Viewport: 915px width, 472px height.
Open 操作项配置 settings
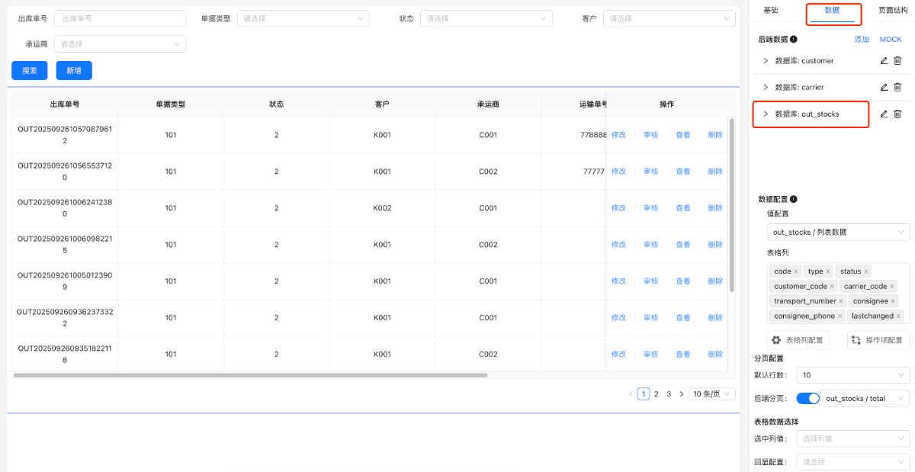click(x=878, y=340)
